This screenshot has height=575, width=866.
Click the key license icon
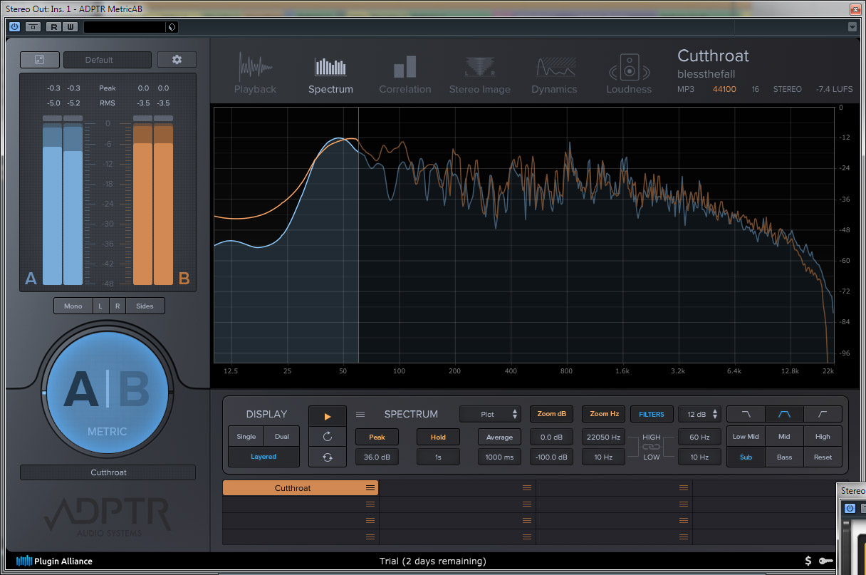click(x=826, y=561)
